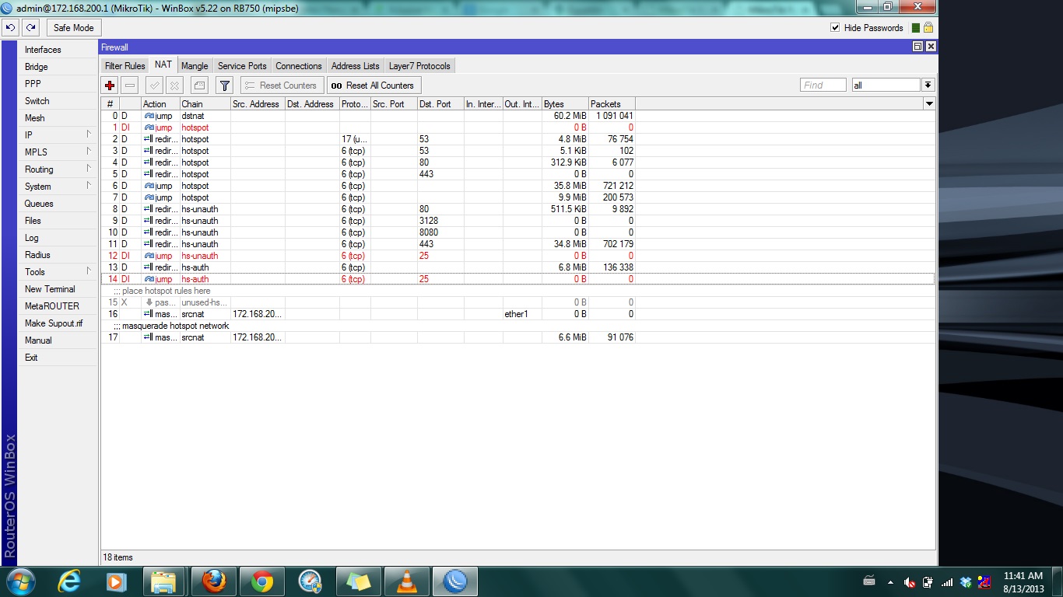Viewport: 1063px width, 597px height.
Task: Select disabled rule 15 with chain unused-hs
Action: (x=518, y=302)
